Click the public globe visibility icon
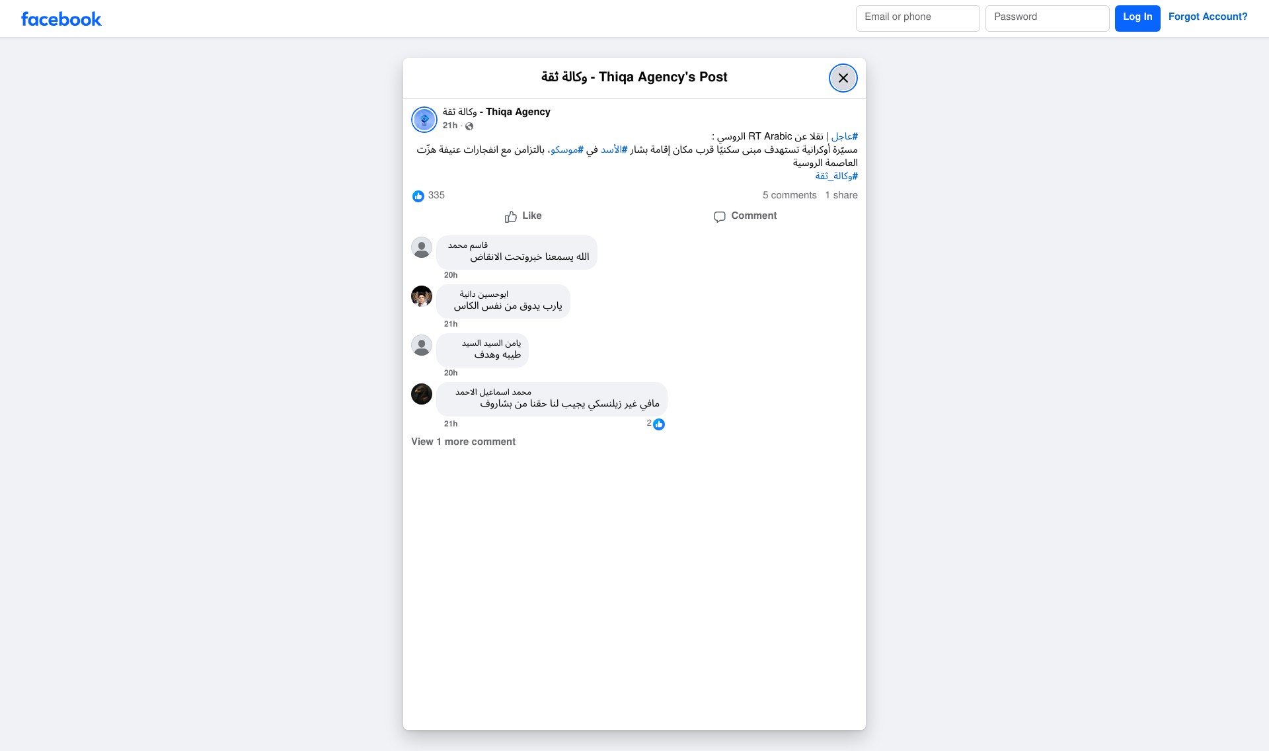 pos(469,126)
